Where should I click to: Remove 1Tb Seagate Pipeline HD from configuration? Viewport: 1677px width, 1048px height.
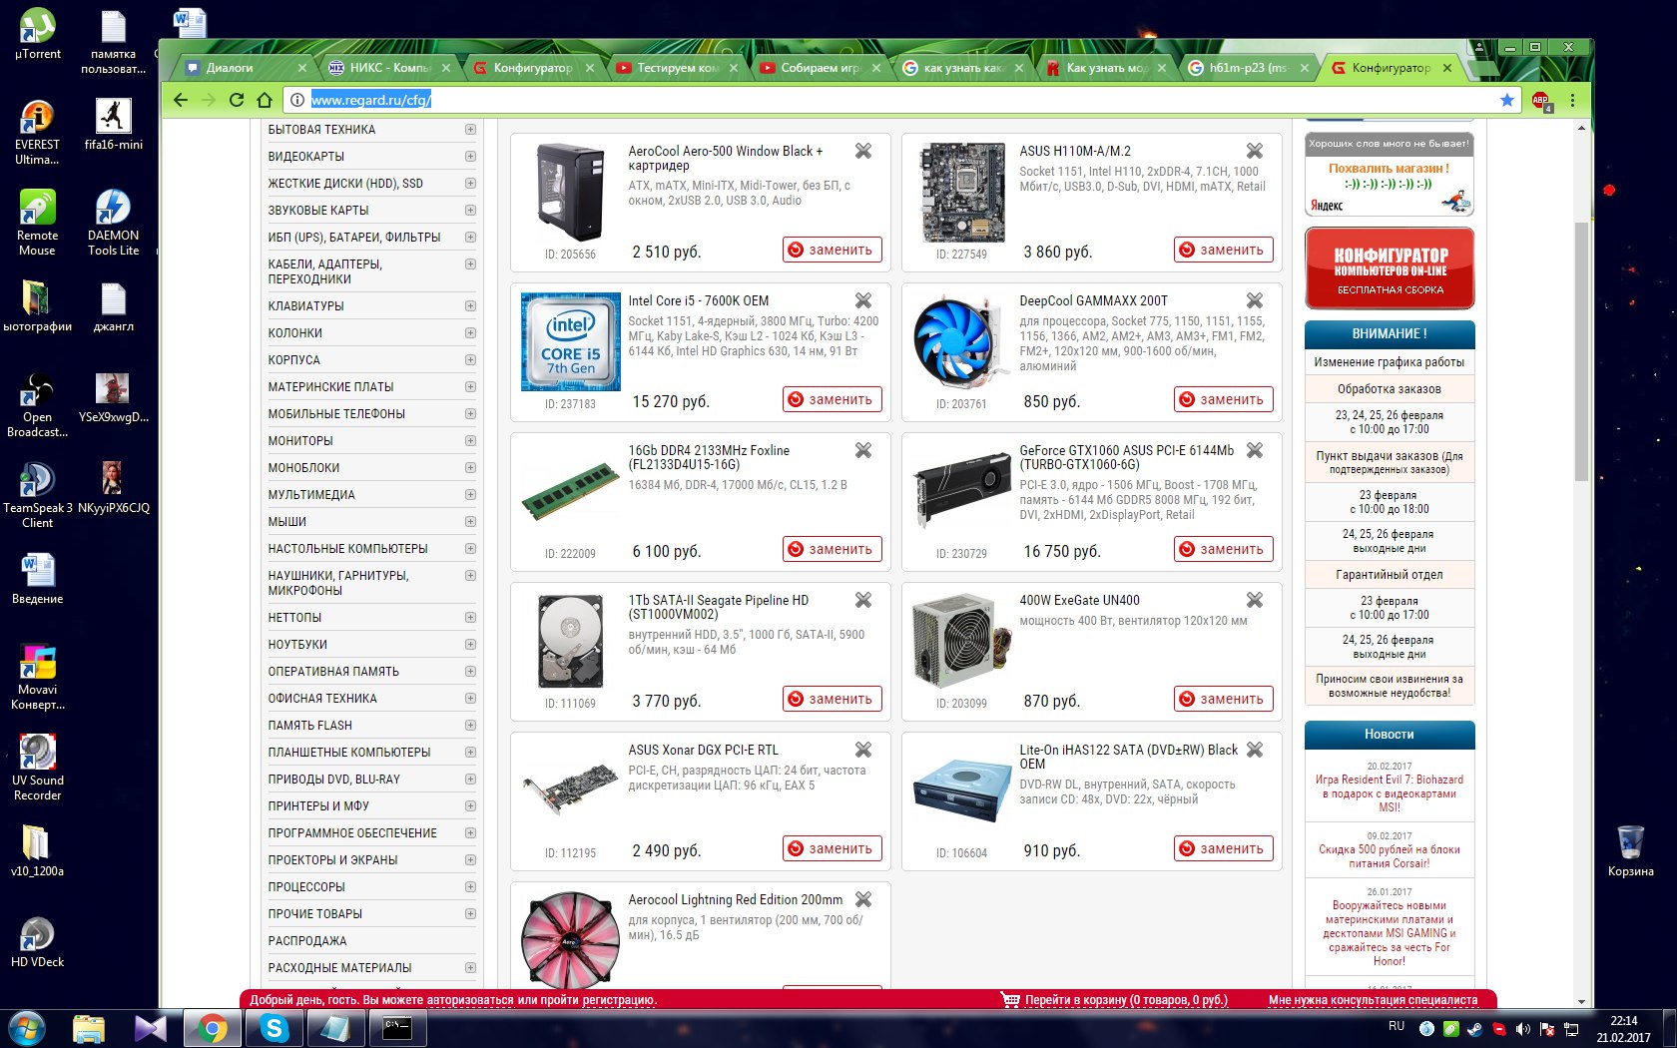click(x=863, y=600)
